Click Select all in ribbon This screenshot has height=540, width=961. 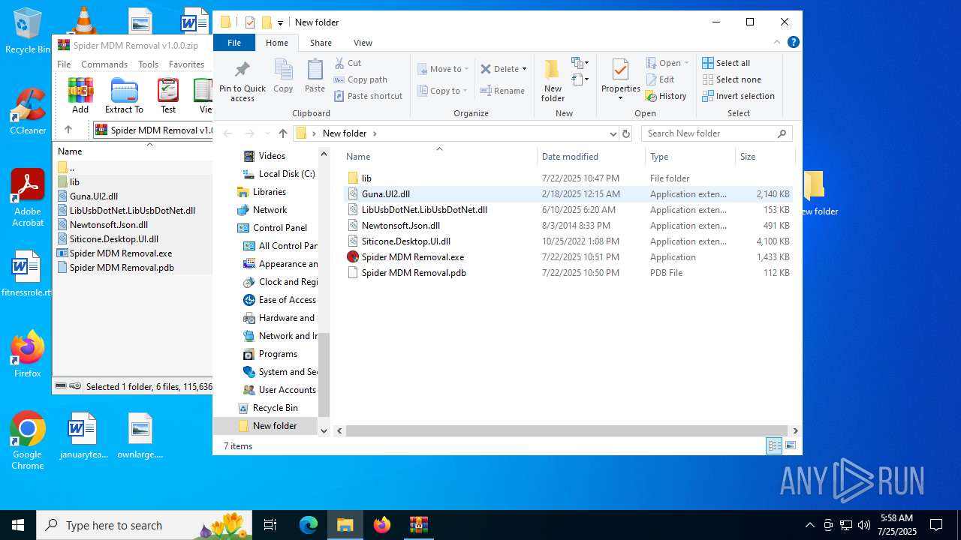[726, 63]
